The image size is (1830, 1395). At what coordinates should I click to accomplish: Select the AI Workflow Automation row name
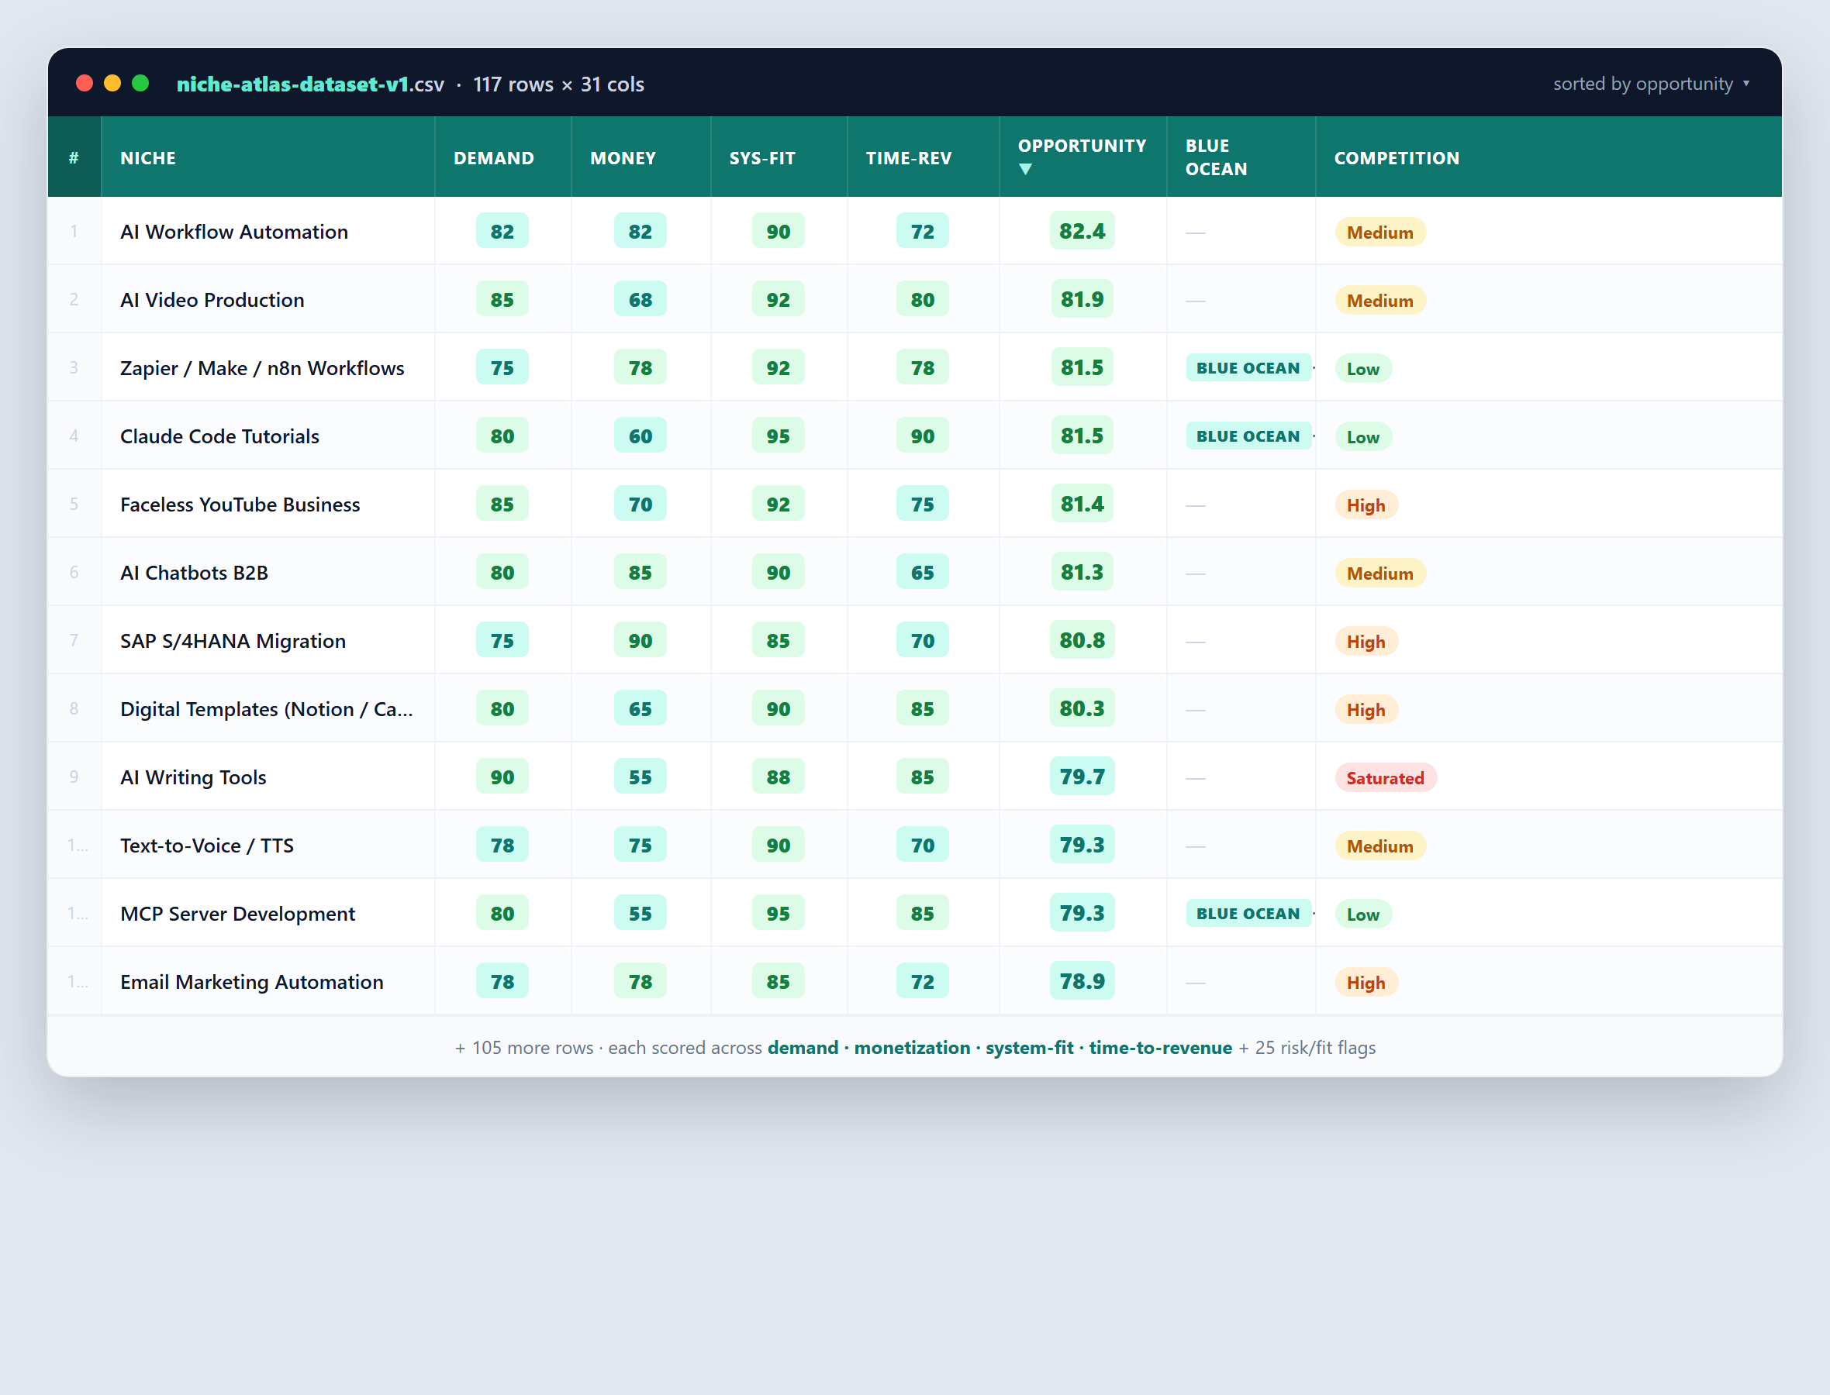point(234,232)
